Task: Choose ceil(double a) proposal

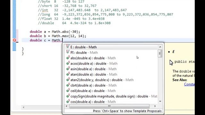Action: [111, 91]
